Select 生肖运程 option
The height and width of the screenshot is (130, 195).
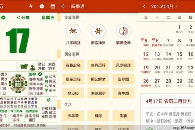pyautogui.click(x=98, y=65)
